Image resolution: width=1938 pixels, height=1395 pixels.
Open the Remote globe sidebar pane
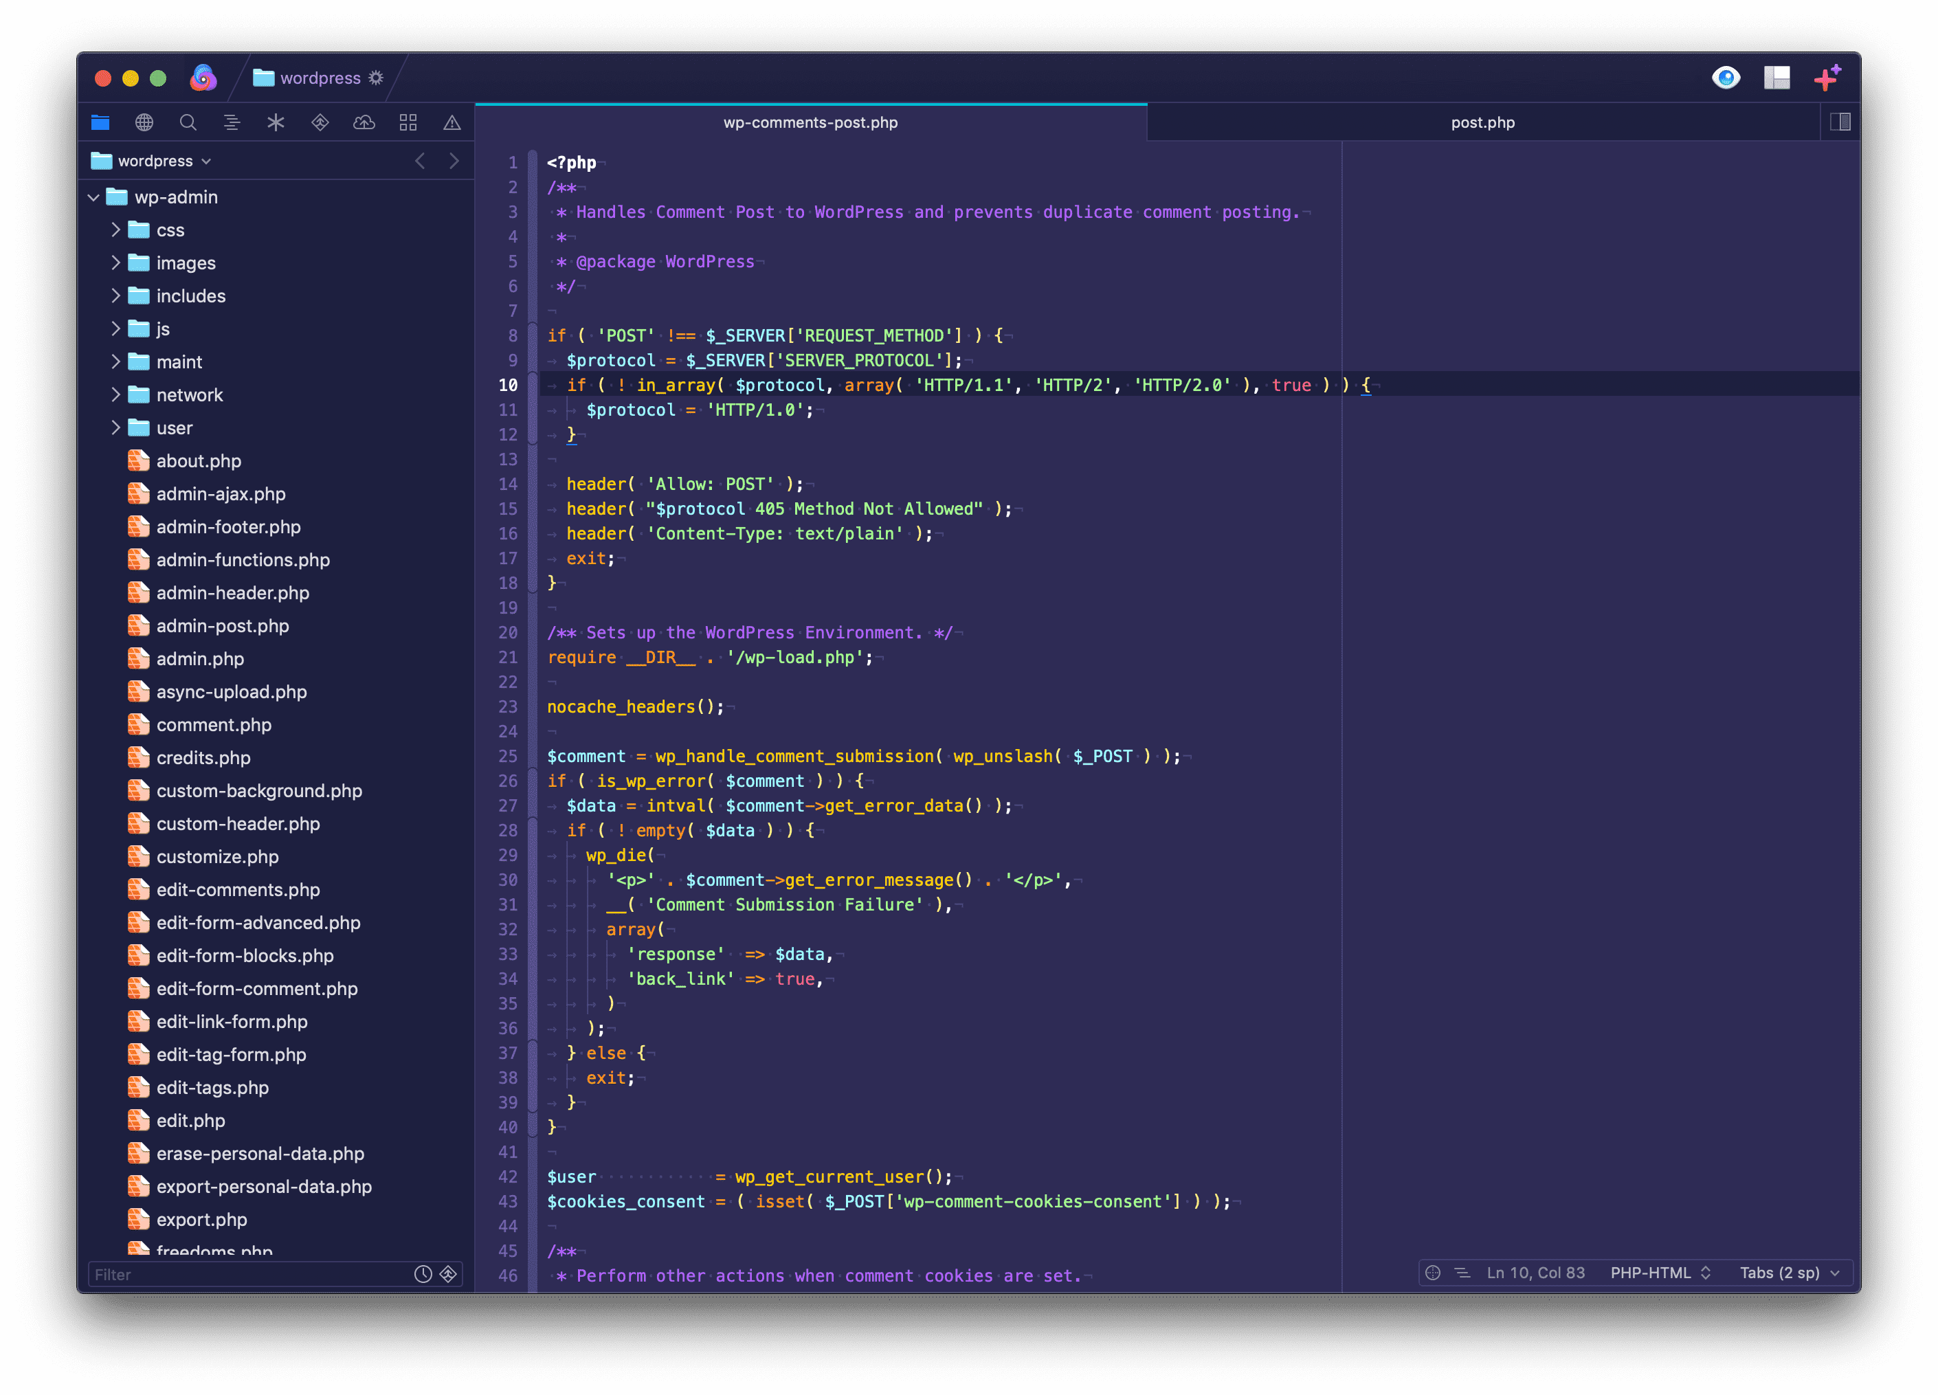click(x=144, y=122)
